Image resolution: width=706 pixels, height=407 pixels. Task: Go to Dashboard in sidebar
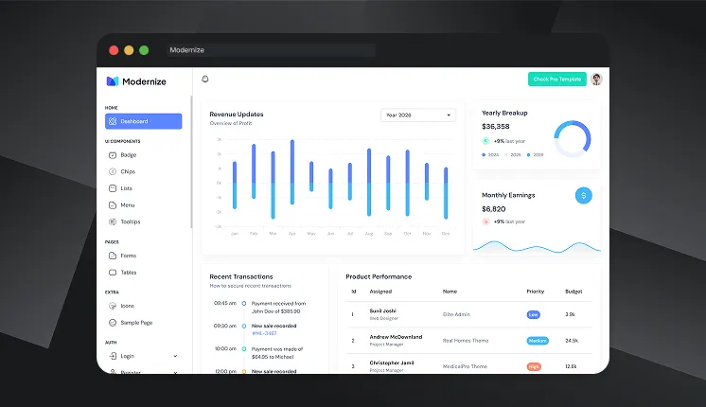143,121
